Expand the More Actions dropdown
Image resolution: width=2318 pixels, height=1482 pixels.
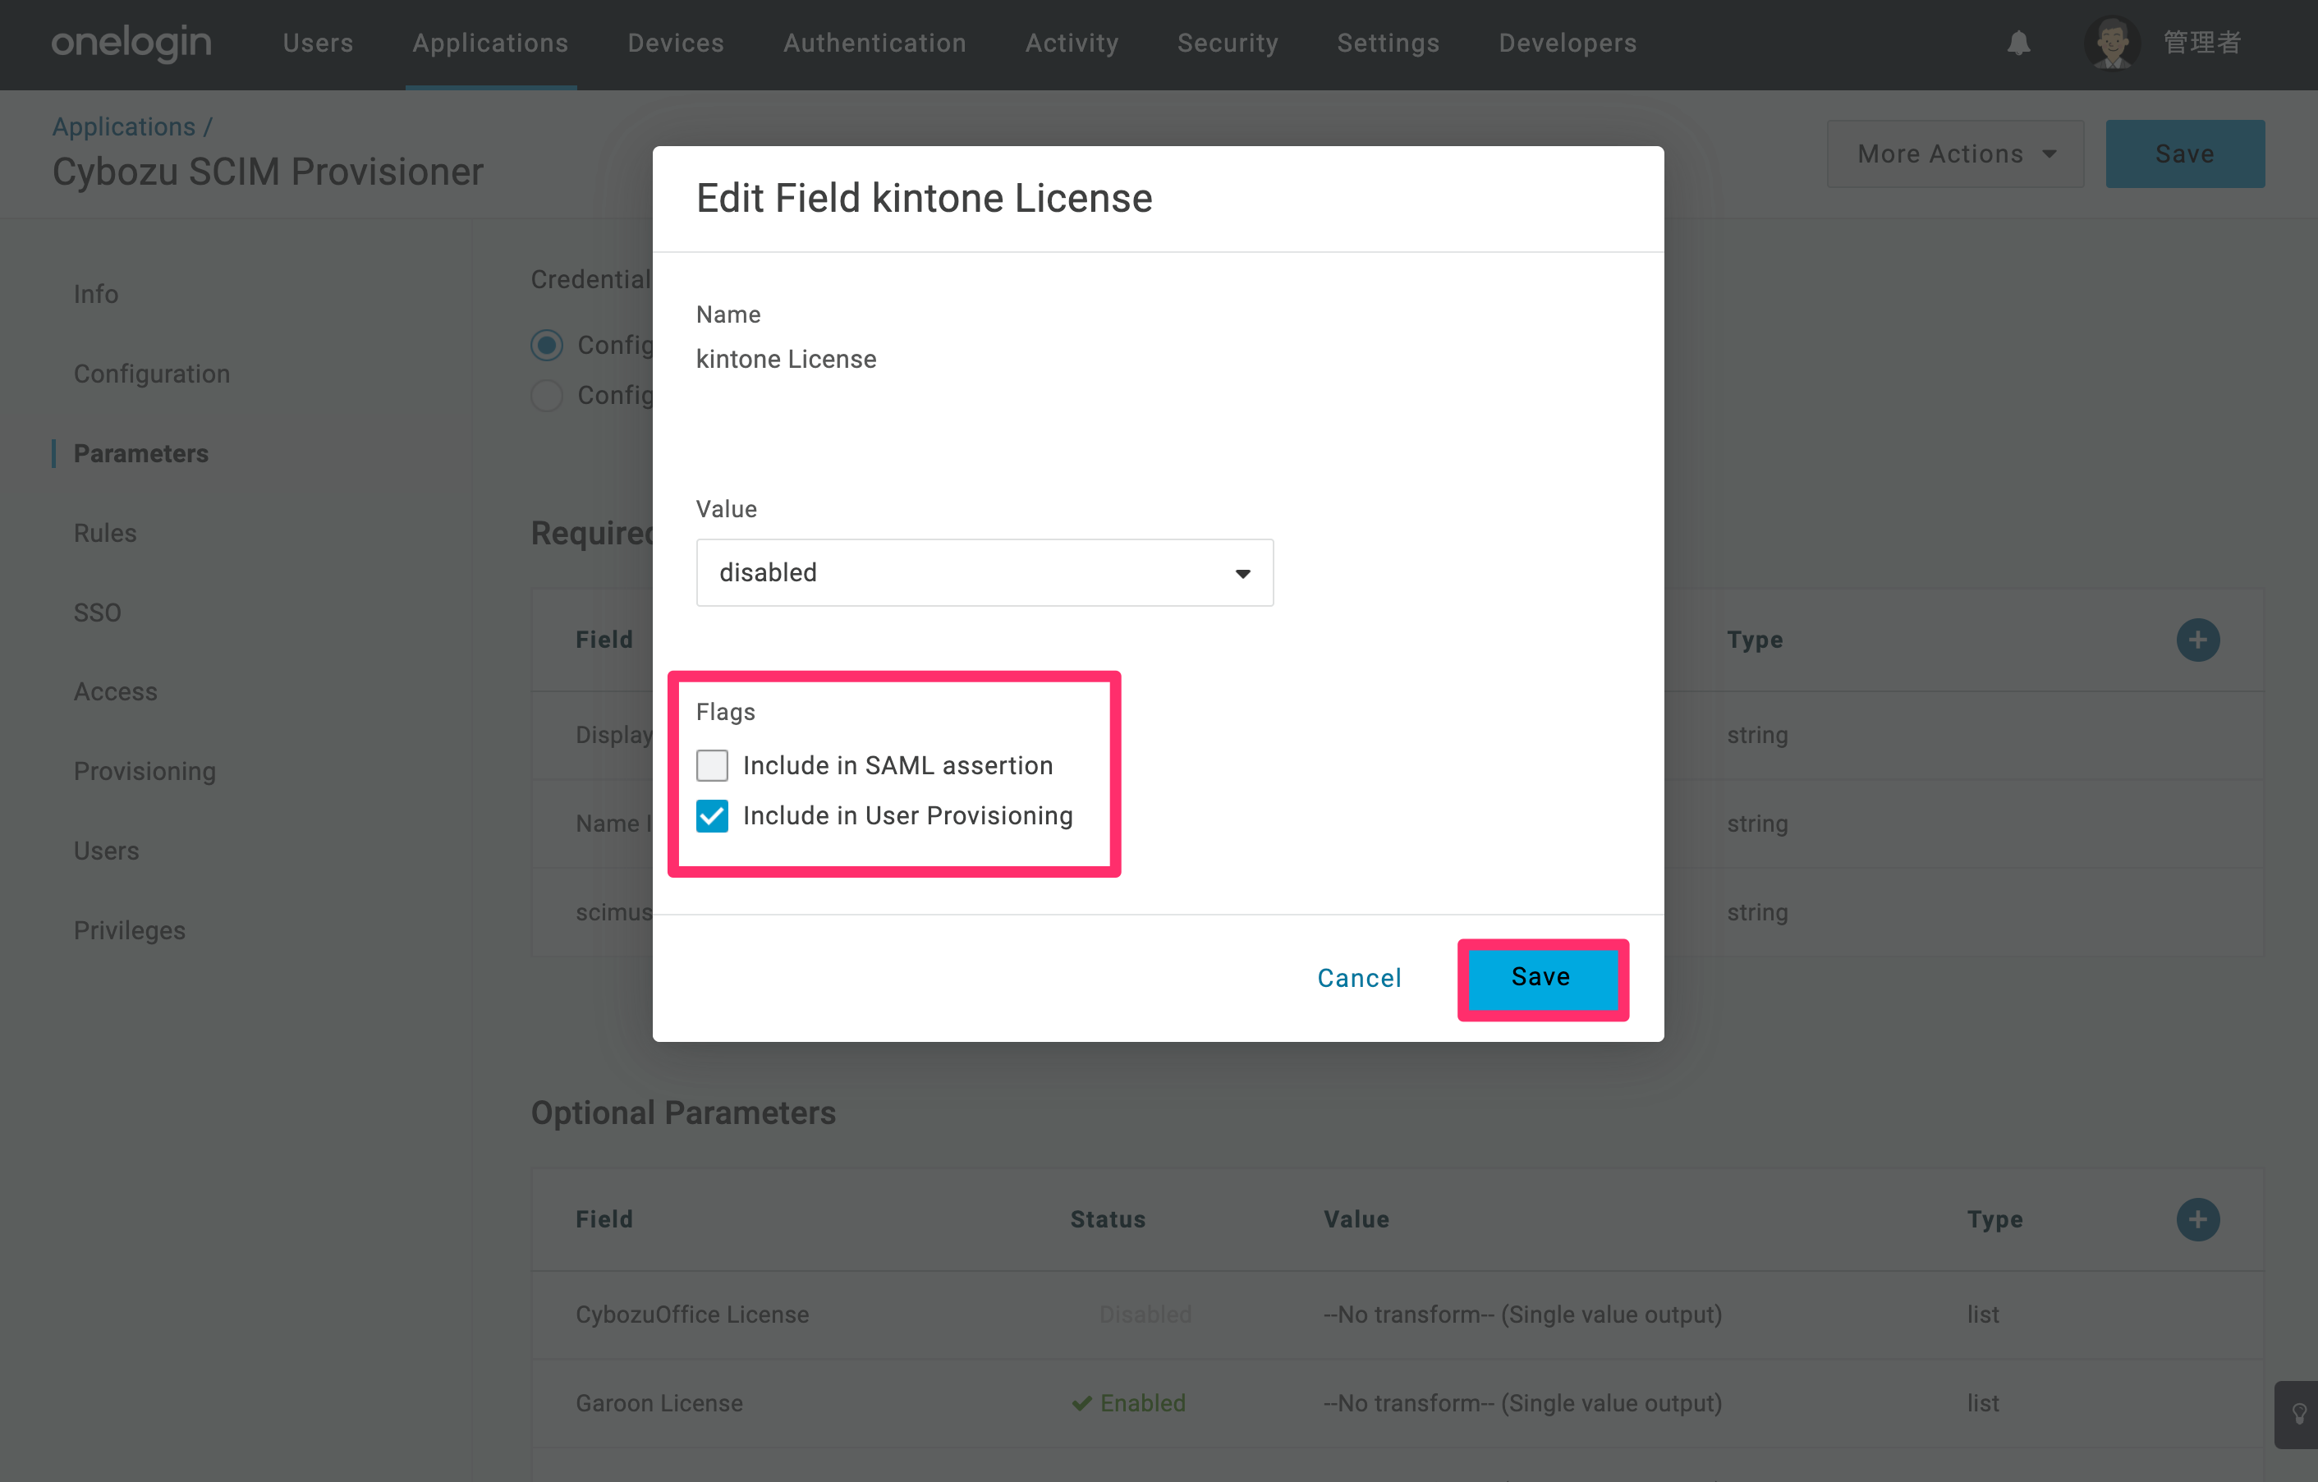click(x=1955, y=154)
